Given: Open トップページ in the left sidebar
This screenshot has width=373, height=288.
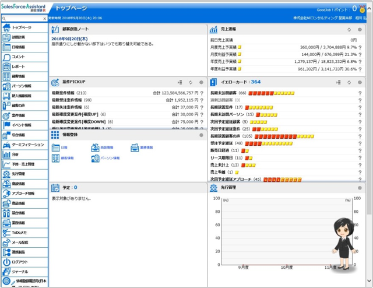Looking at the screenshot, I should tap(24, 27).
